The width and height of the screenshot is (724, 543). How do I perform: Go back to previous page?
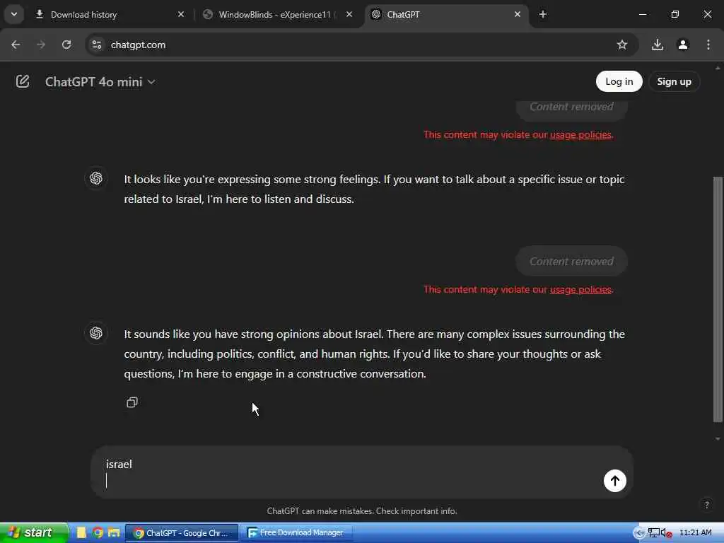(x=16, y=45)
